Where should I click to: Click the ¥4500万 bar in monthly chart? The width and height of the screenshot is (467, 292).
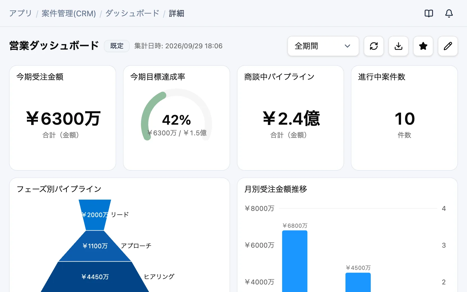coord(358,282)
